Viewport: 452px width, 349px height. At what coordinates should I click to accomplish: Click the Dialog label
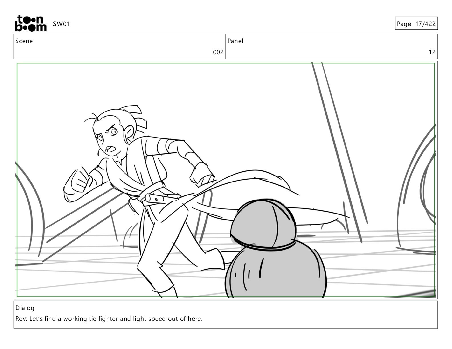[x=25, y=308]
